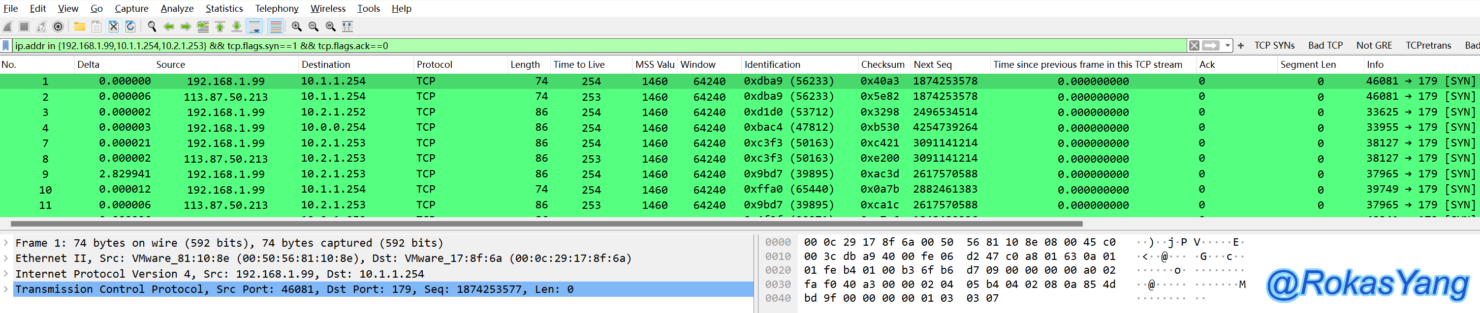
Task: Open the Analyze menu
Action: 177,9
